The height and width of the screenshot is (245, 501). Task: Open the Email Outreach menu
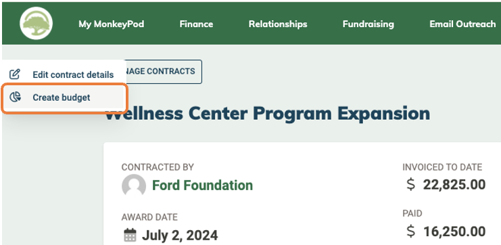462,24
